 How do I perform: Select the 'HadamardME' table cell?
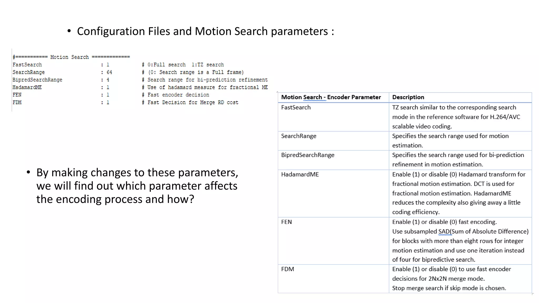[333, 193]
